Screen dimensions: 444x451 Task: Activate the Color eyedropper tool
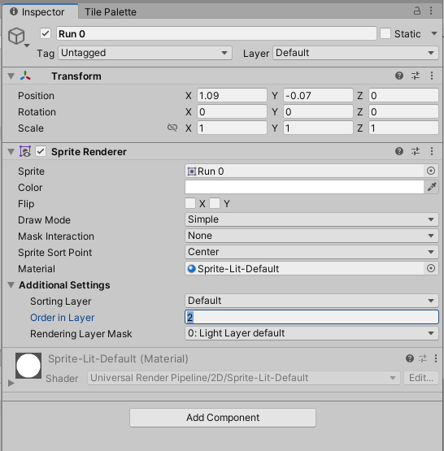pos(431,187)
